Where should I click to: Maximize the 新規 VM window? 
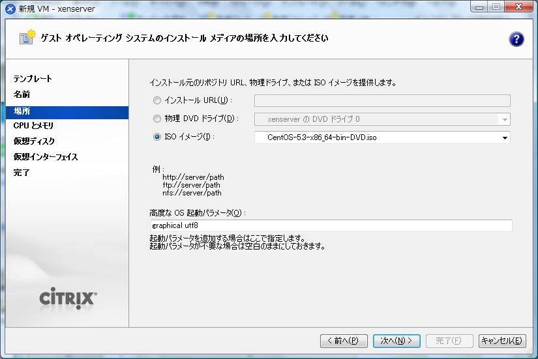pos(496,7)
